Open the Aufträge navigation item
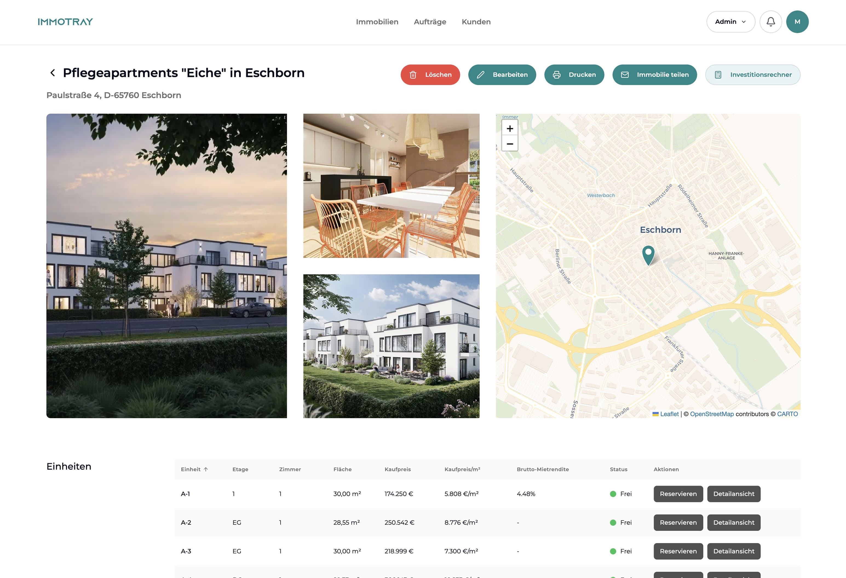 [x=430, y=22]
